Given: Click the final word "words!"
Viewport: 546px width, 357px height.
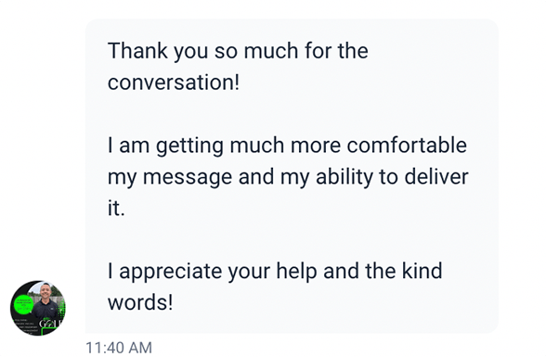Looking at the screenshot, I should point(140,302).
